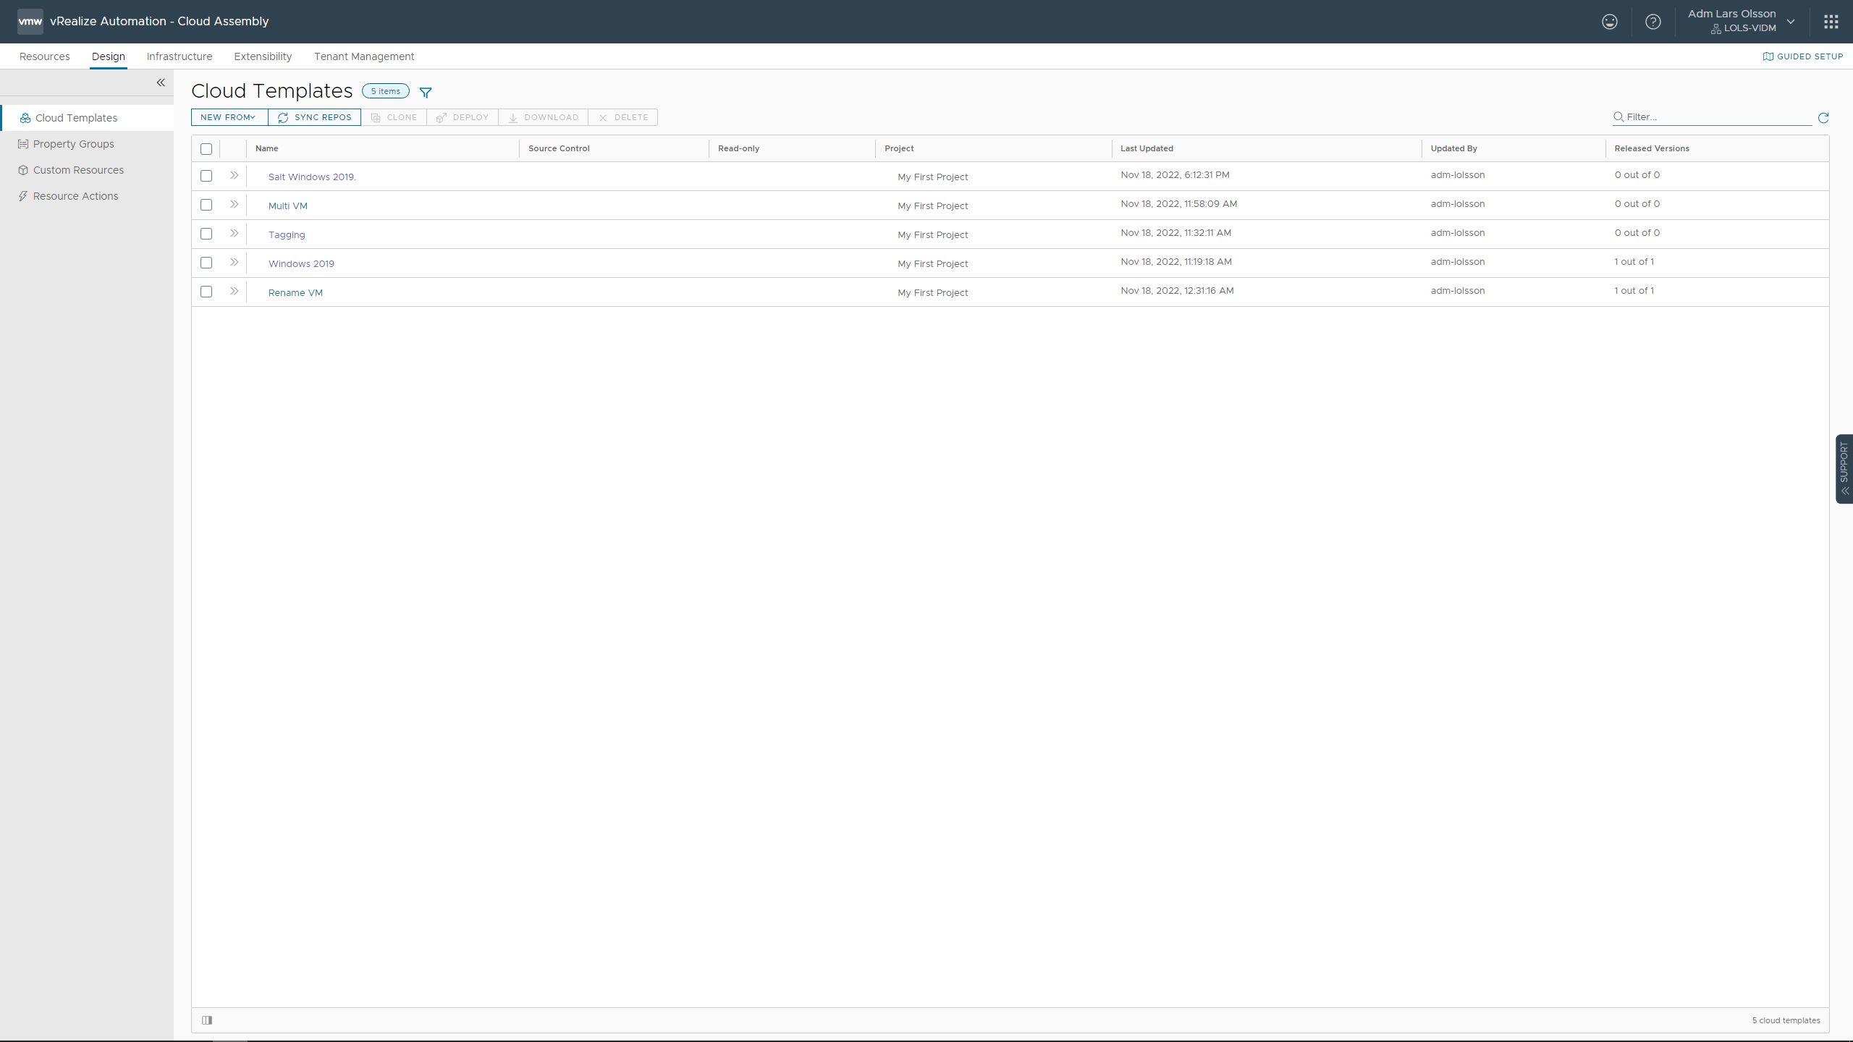Open the column chooser icon at bottom
This screenshot has height=1042, width=1853.
click(207, 1020)
